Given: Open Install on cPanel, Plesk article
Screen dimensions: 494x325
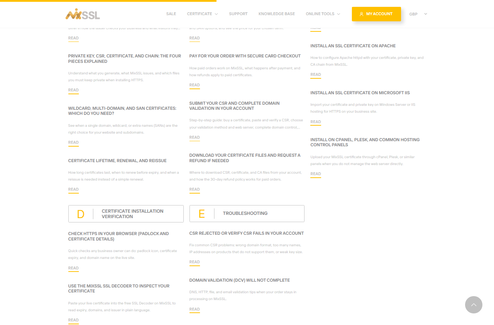Looking at the screenshot, I should pyautogui.click(x=365, y=142).
